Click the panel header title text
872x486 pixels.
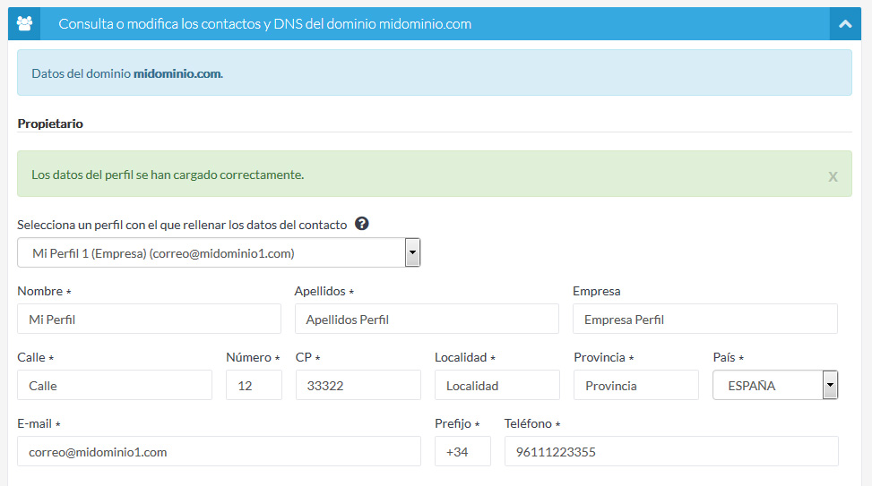coord(264,24)
